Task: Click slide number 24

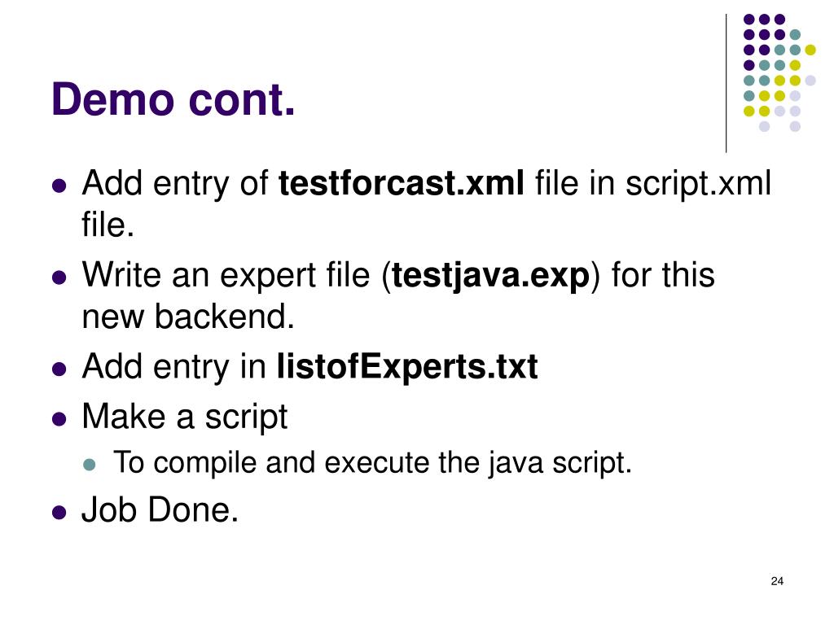Action: (x=776, y=581)
